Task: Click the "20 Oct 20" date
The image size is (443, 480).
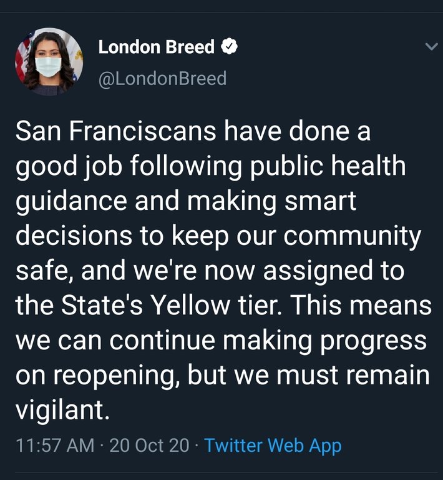Action: (x=149, y=446)
